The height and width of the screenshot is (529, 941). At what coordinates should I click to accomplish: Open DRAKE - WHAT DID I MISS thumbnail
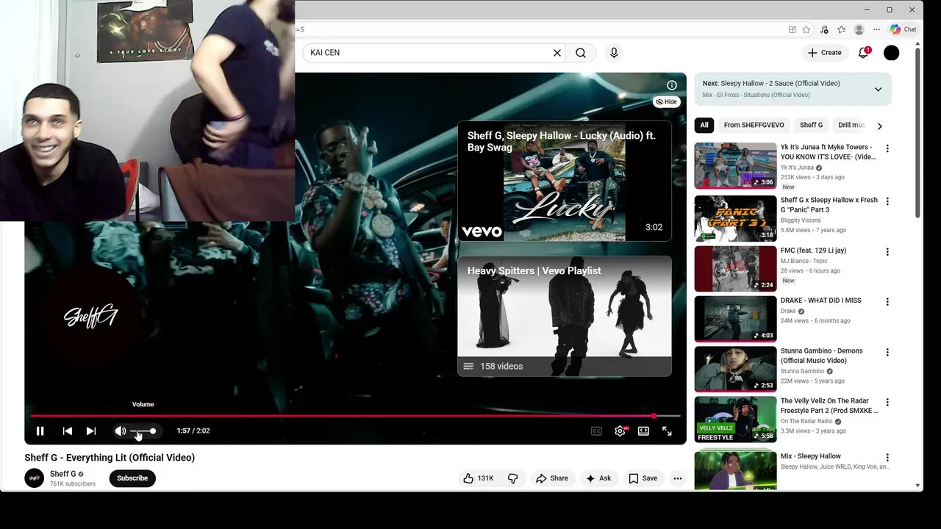point(735,319)
